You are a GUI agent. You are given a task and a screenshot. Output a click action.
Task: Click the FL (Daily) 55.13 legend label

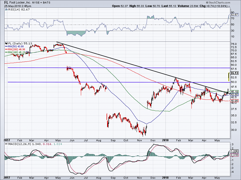[x=20, y=43]
